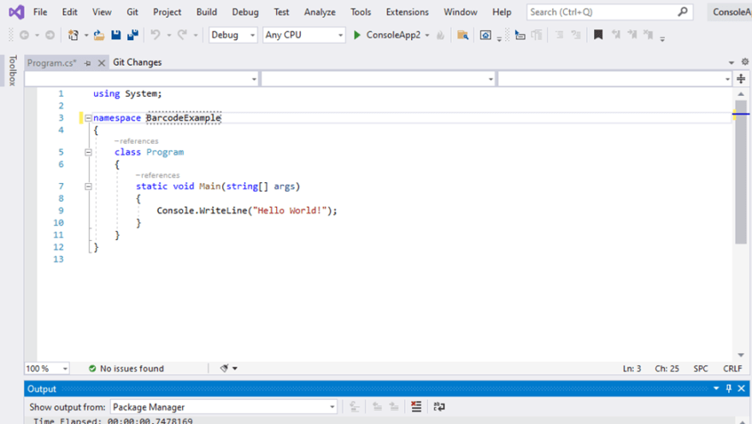Create a new project via toolbar icon
This screenshot has width=752, height=424.
[x=73, y=35]
